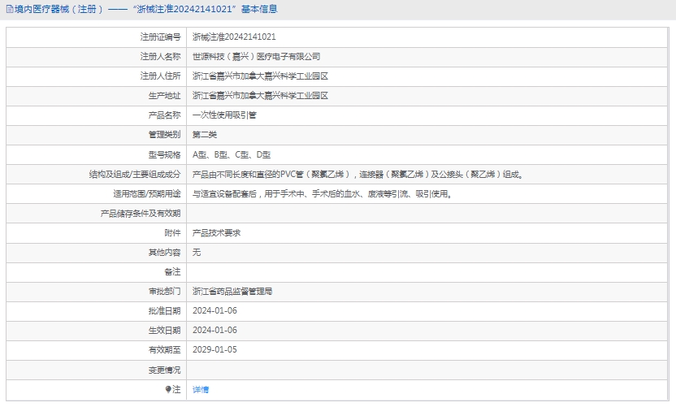Click the 注册人住所 address value
The image size is (676, 407).
coord(260,76)
